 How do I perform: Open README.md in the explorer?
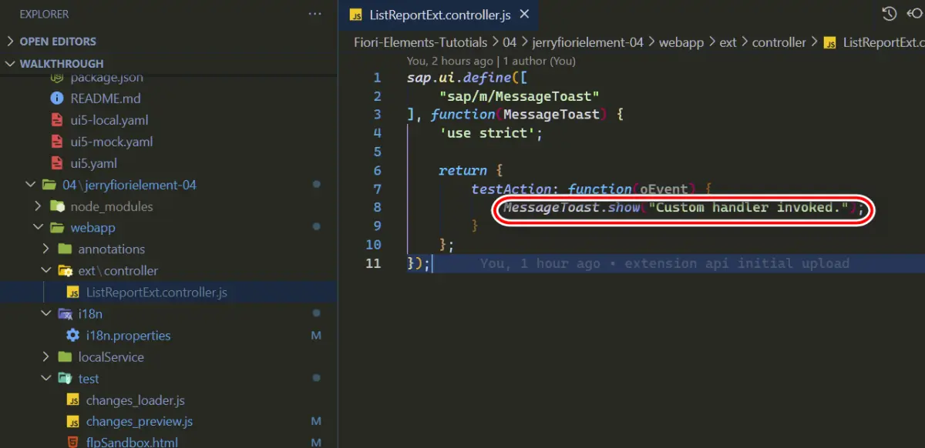(106, 99)
